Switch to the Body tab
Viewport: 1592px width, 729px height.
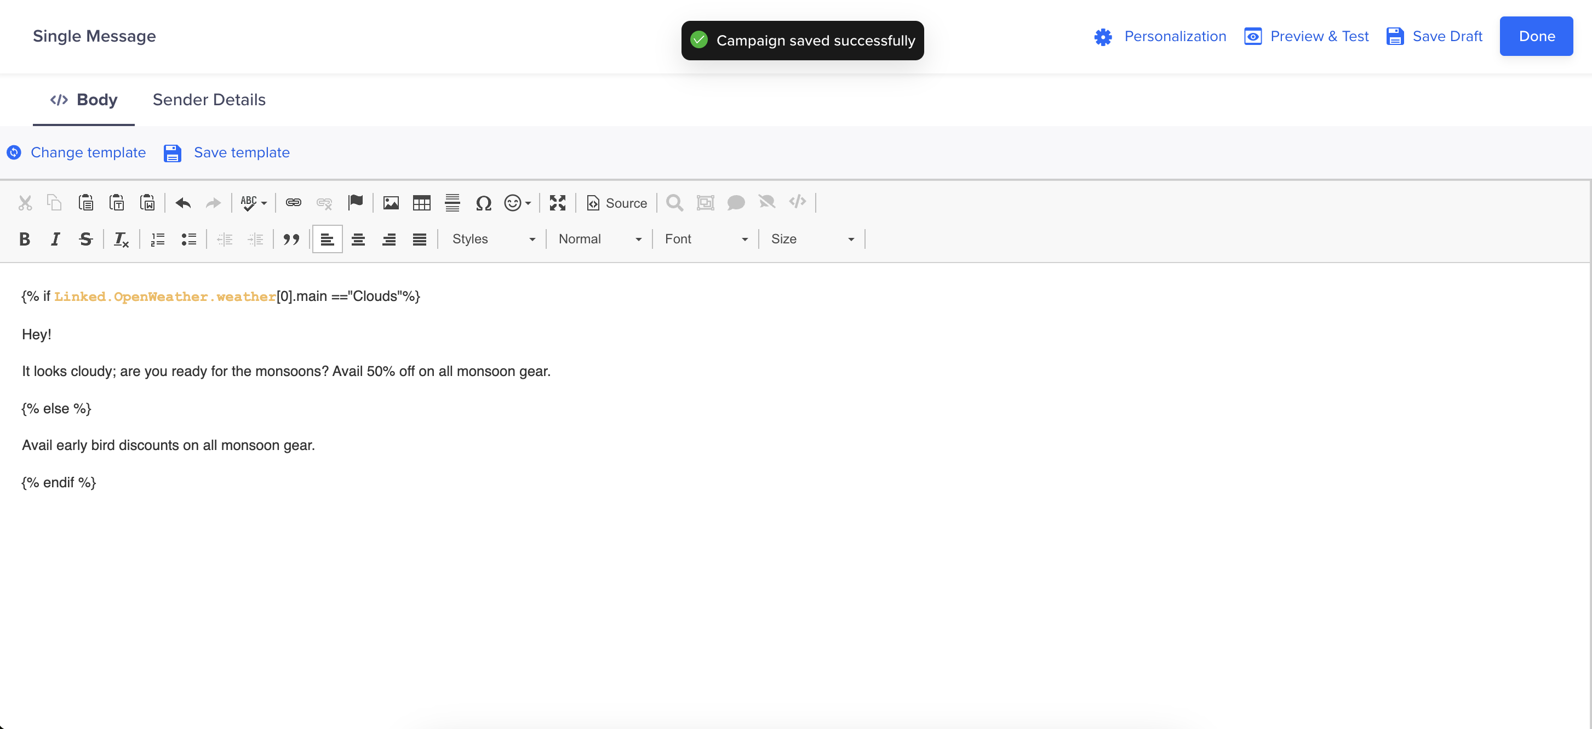[83, 100]
